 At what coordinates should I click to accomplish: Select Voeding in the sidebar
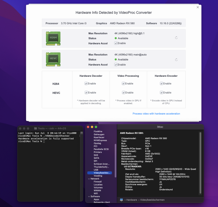click(98, 176)
